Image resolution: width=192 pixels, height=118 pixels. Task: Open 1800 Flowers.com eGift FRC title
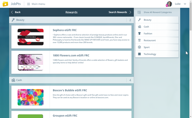pyautogui.click(x=71, y=55)
